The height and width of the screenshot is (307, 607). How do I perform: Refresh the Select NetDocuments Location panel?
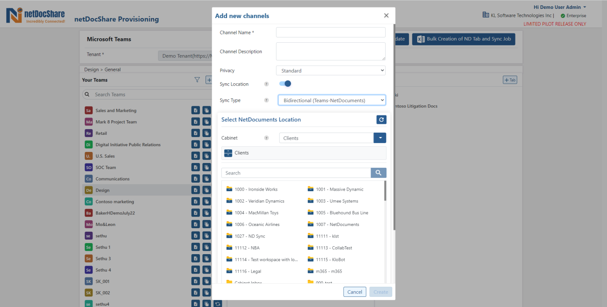pos(381,119)
